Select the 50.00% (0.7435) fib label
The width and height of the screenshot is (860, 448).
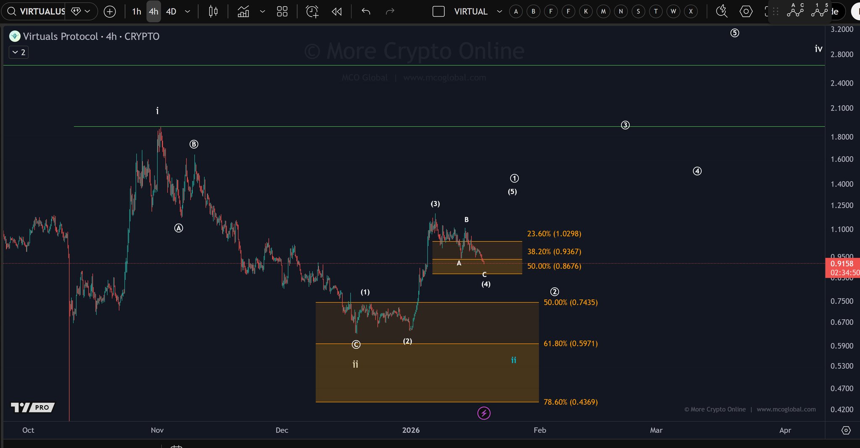coord(571,302)
